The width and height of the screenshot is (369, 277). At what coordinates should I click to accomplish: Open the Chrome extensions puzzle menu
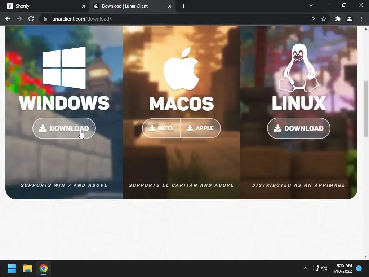[338, 19]
